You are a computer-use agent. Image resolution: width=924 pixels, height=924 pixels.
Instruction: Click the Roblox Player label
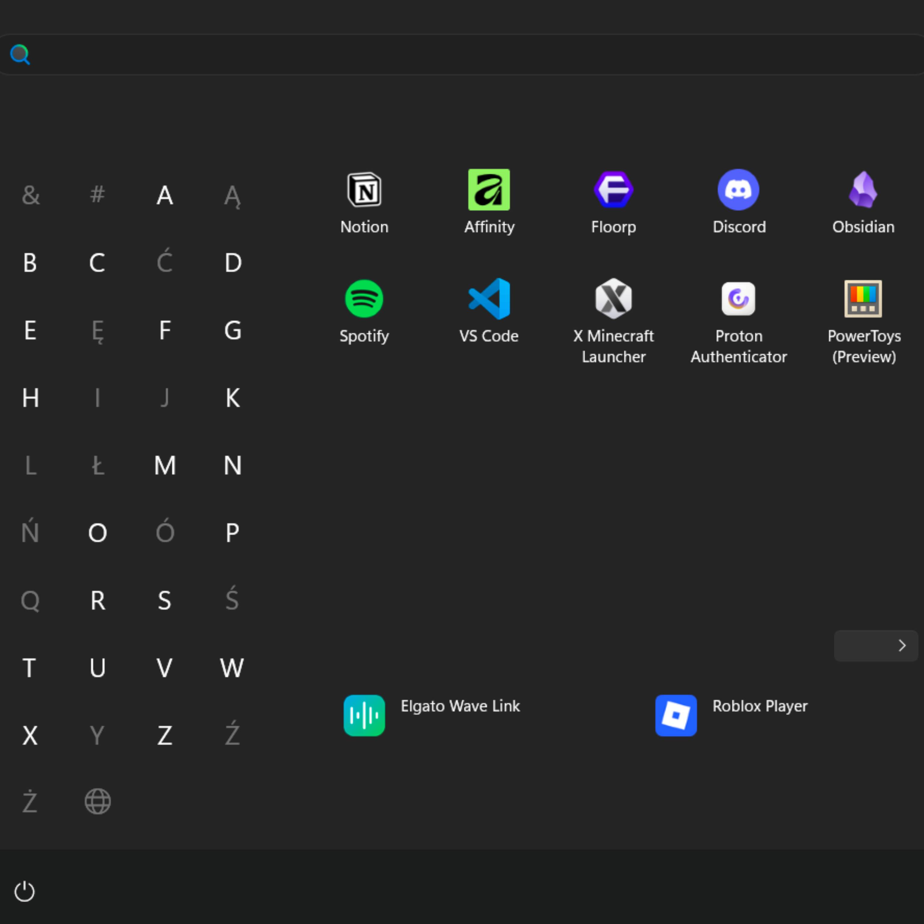pos(760,706)
